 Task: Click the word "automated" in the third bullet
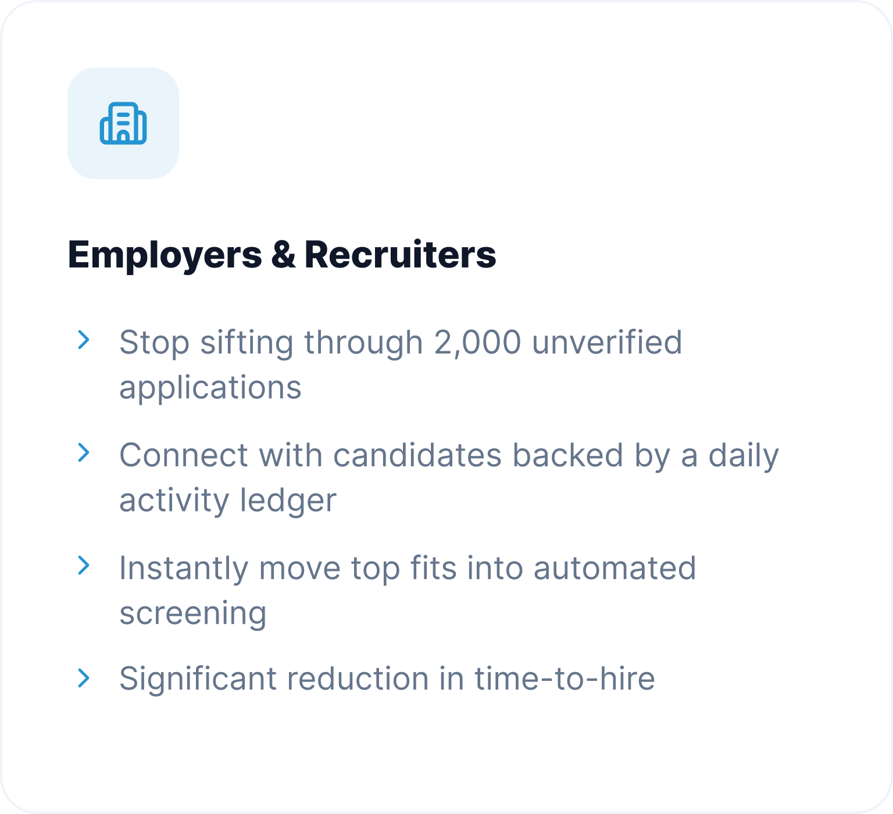[x=615, y=568]
